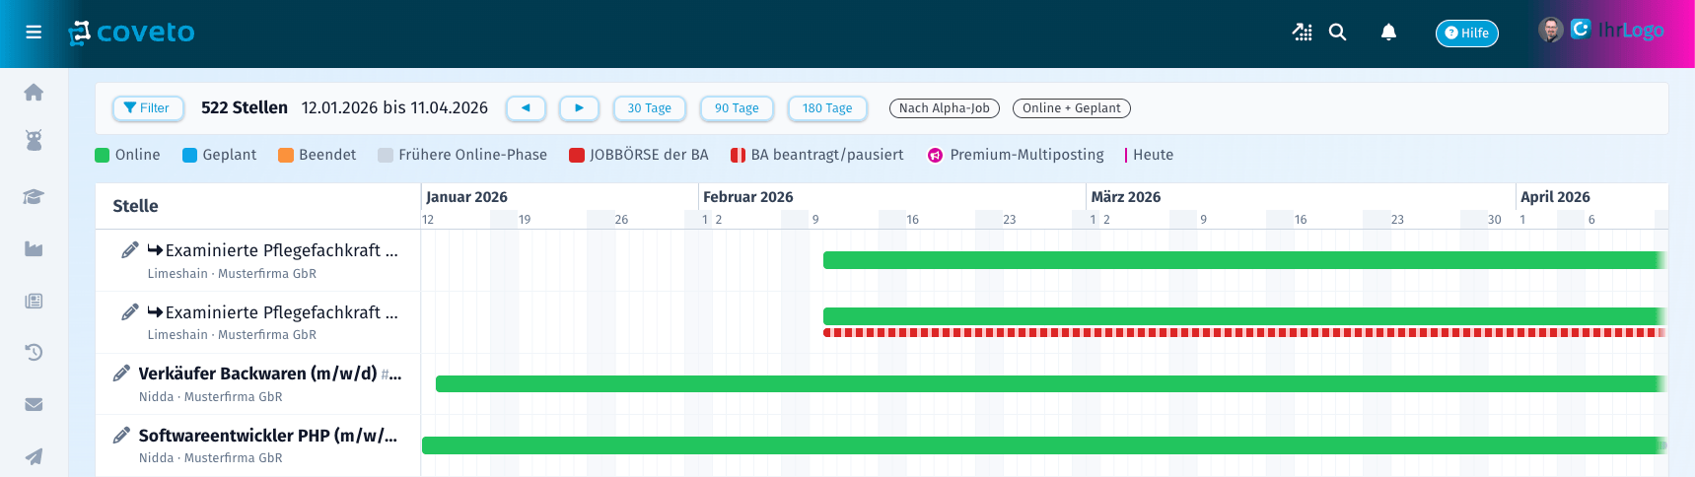Open Softwareentwickler PHP (m/w/... job
The height and width of the screenshot is (477, 1695).
268,436
